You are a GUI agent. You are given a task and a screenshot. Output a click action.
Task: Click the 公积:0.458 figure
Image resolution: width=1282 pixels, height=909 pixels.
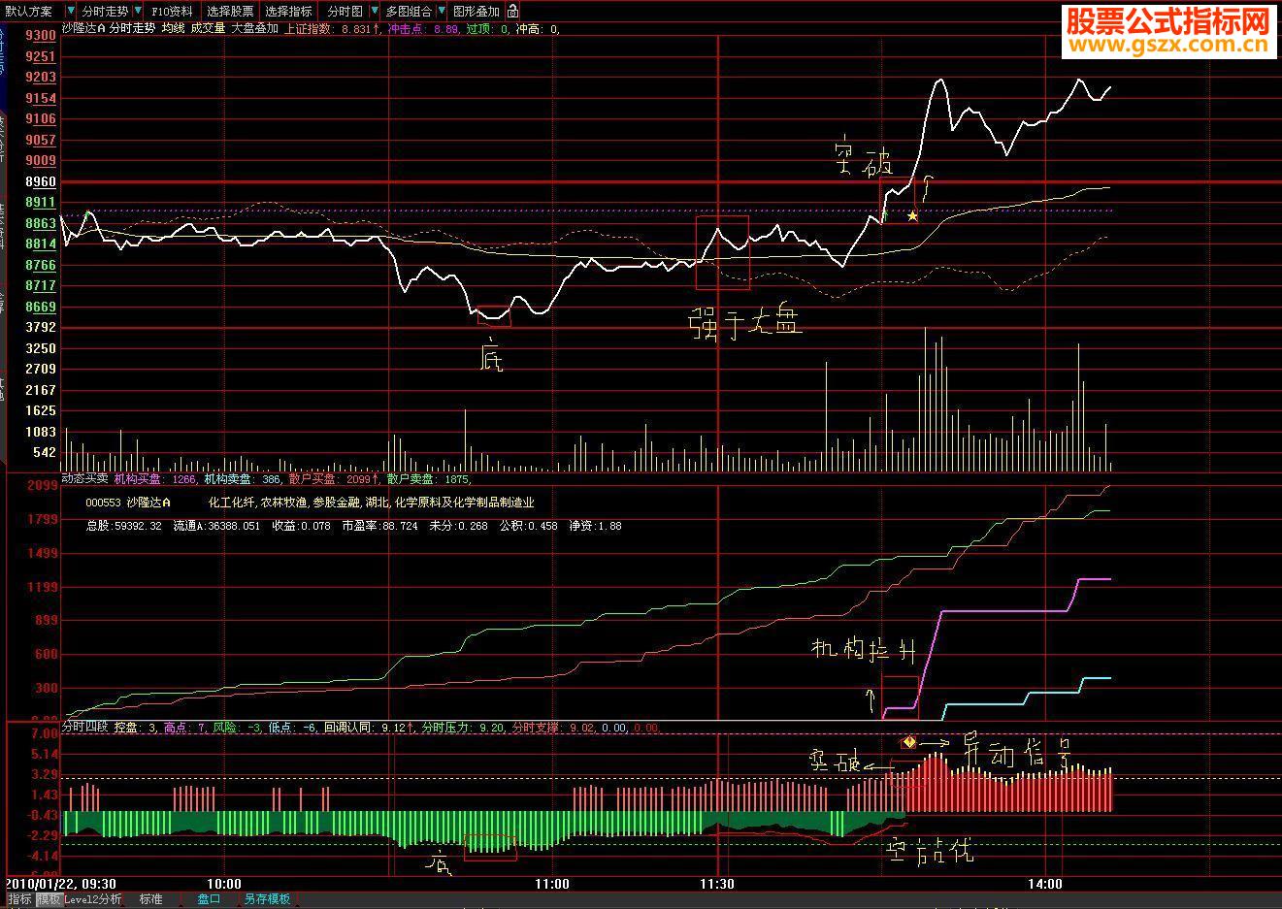[529, 526]
